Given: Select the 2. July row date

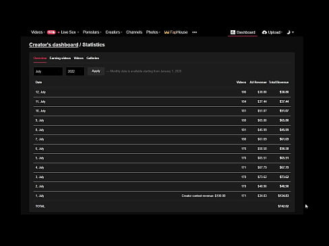Looking at the screenshot, I should pyautogui.click(x=40, y=186).
